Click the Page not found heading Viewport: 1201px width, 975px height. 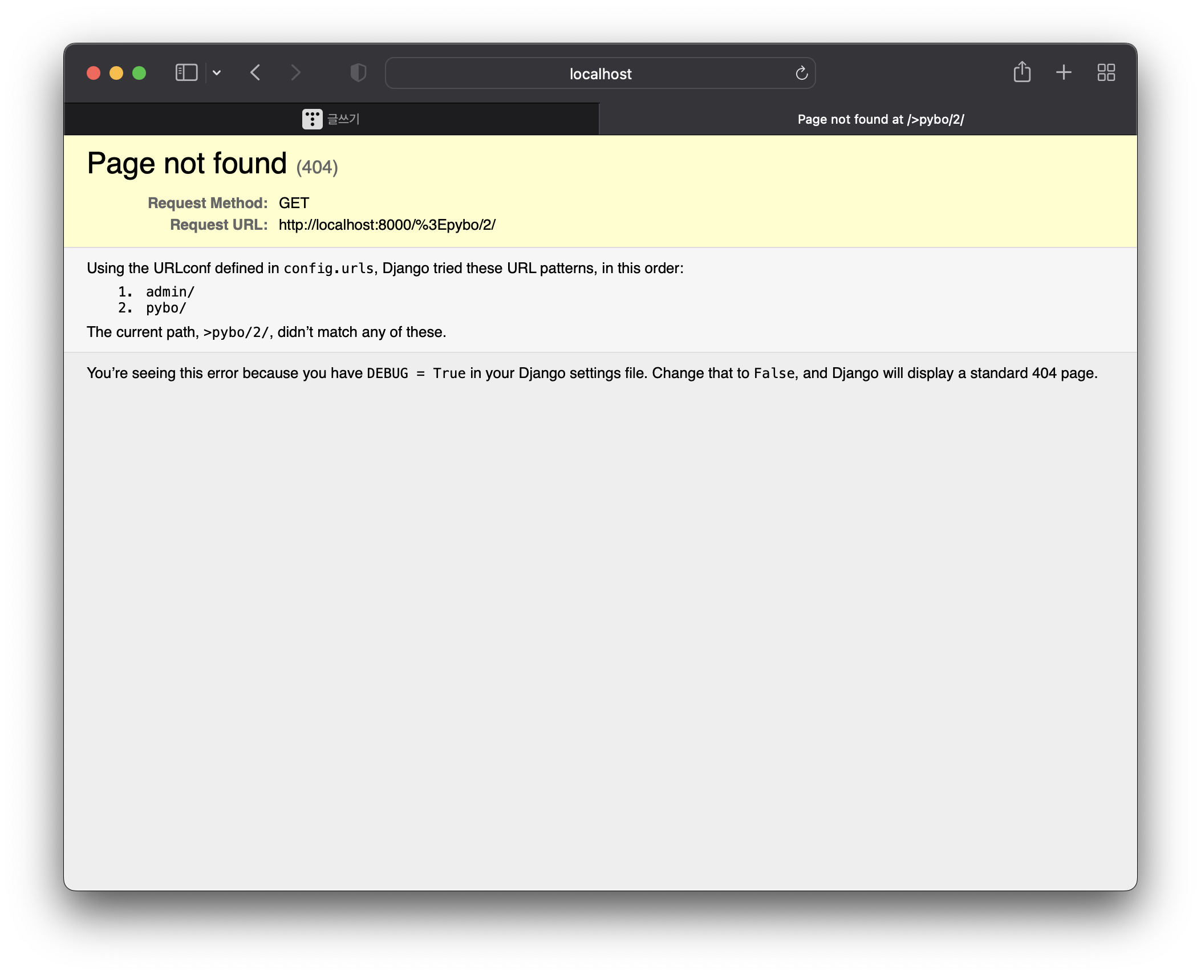point(187,164)
